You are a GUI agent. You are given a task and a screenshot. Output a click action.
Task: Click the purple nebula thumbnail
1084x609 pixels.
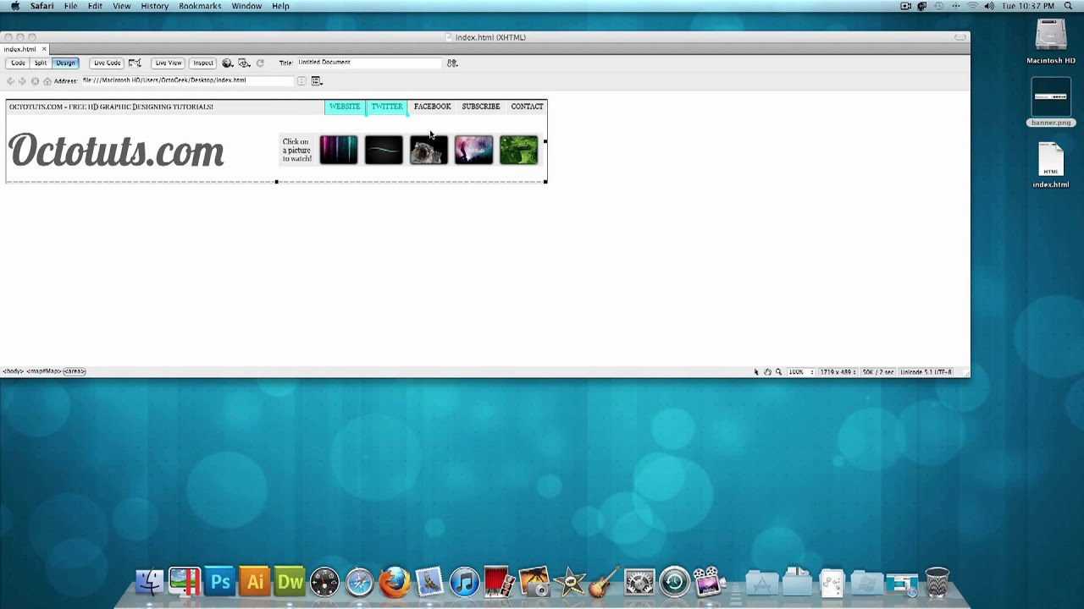pos(473,150)
